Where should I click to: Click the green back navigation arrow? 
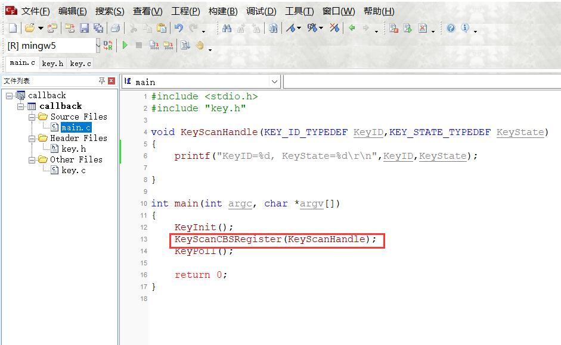coord(352,28)
